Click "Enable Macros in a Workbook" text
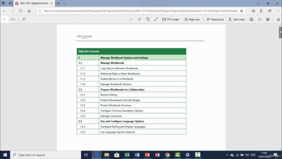282x159 pixels. pos(117,79)
